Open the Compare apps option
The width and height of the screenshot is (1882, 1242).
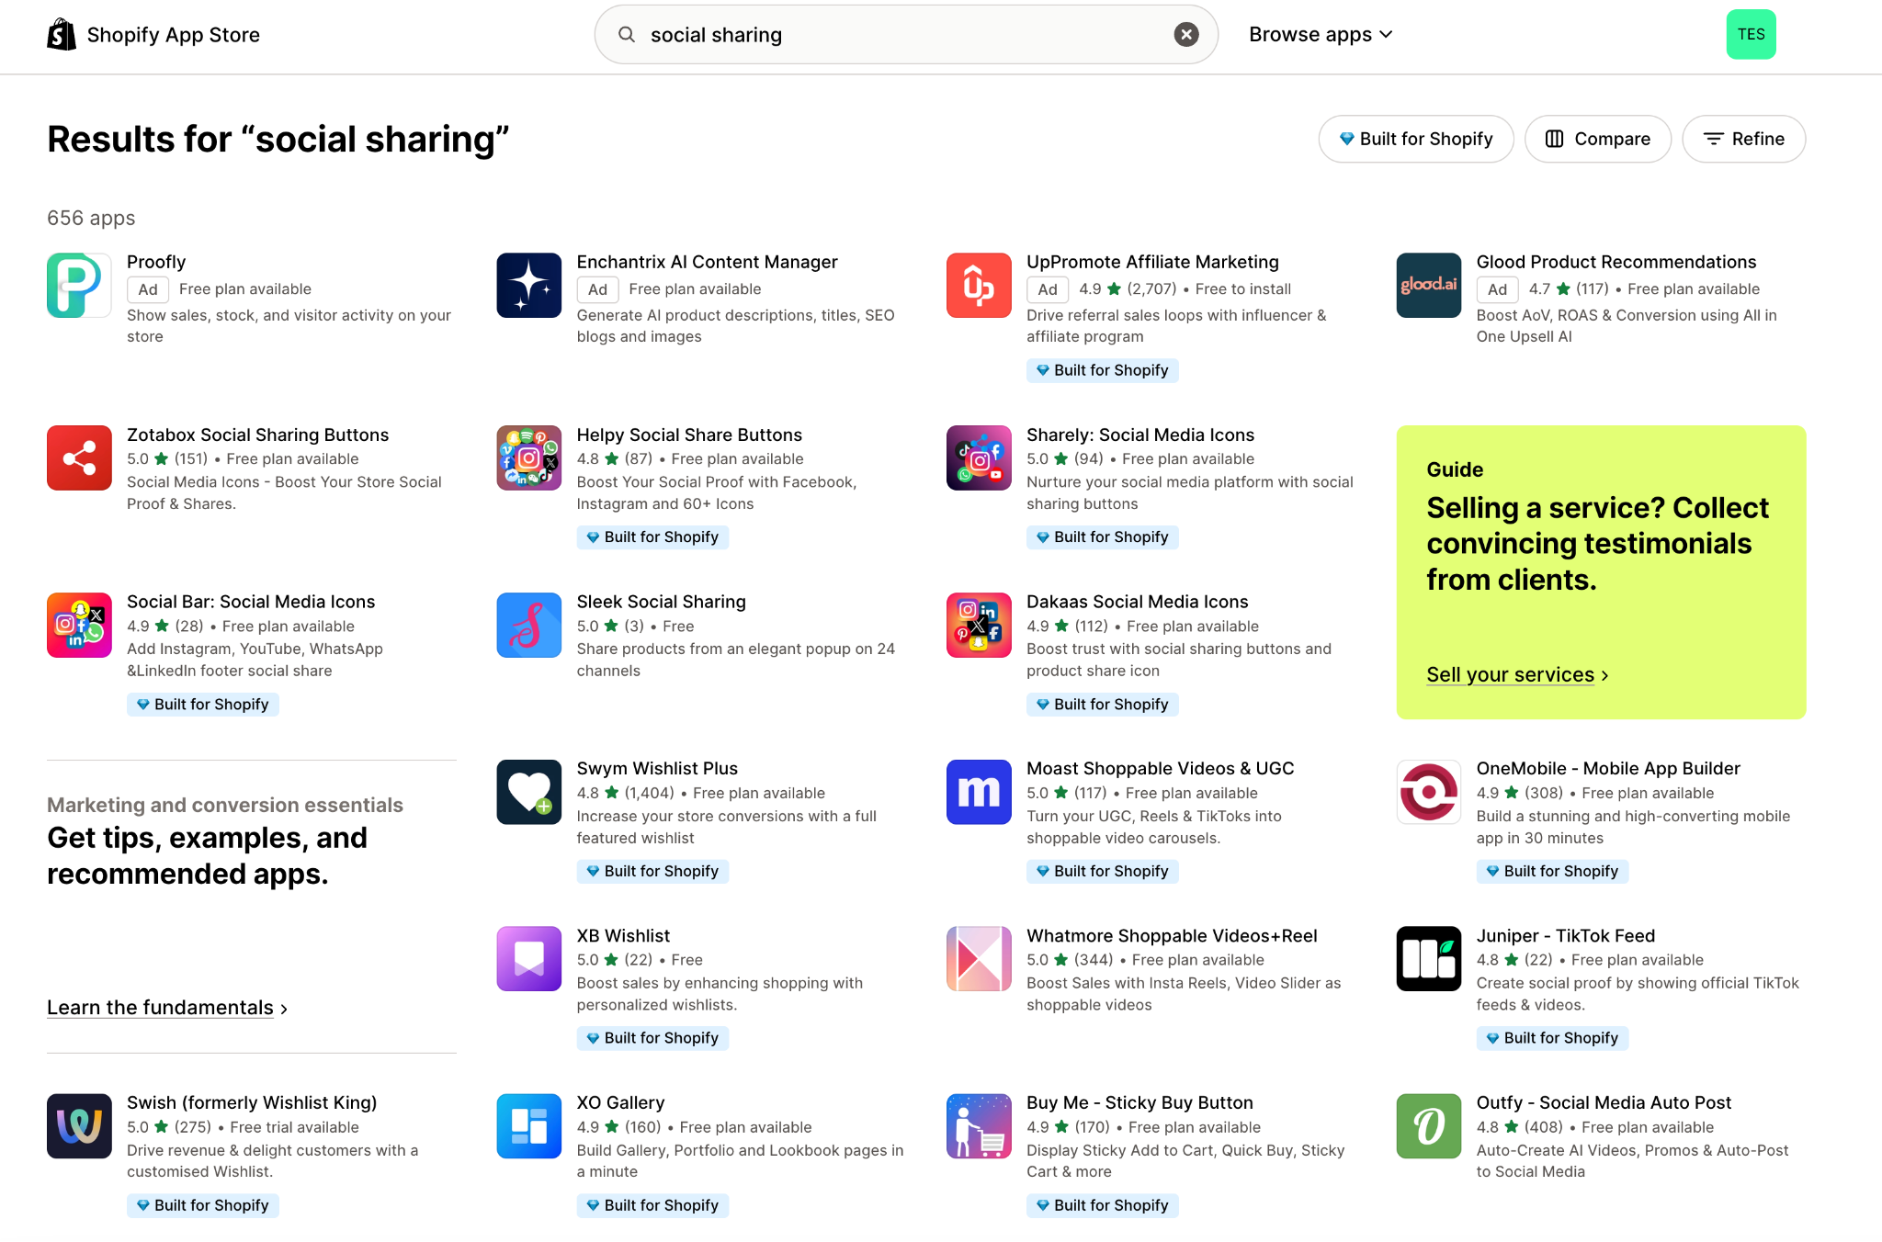click(1597, 139)
